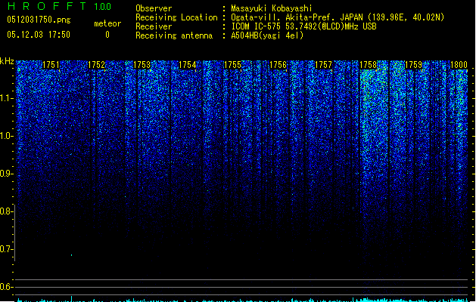Image resolution: width=476 pixels, height=302 pixels.
Task: Click the 1757 time marker
Action: coord(323,65)
